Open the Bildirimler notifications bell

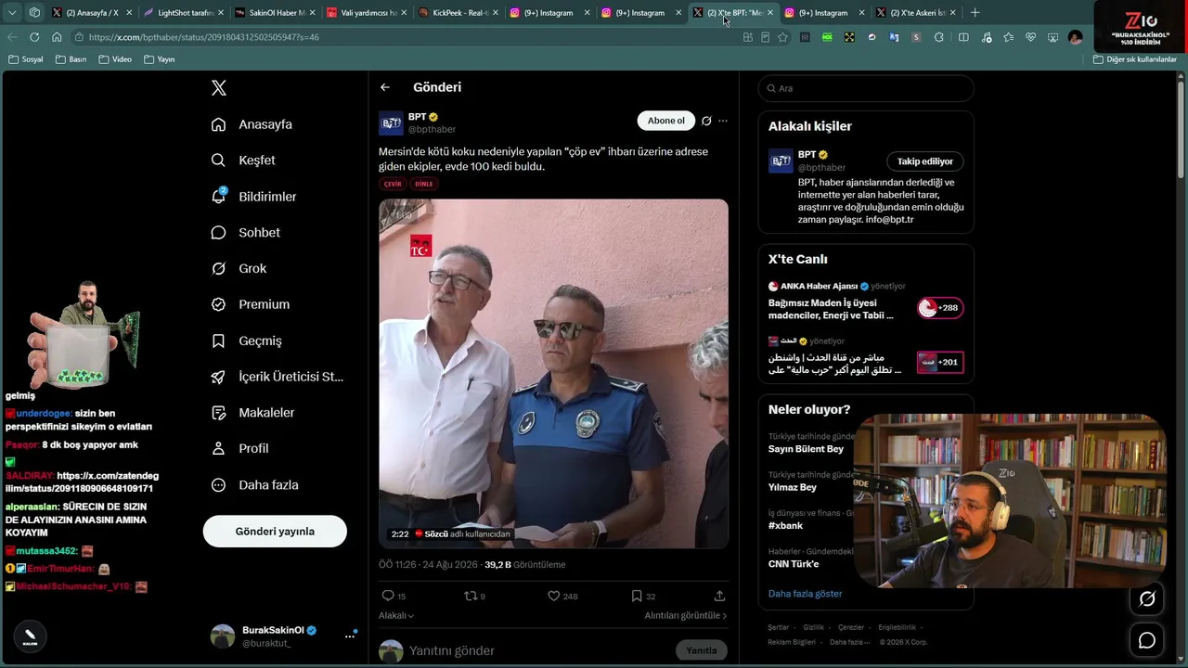(253, 197)
